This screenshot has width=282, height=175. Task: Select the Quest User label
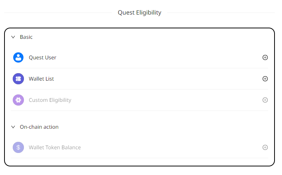tap(43, 57)
